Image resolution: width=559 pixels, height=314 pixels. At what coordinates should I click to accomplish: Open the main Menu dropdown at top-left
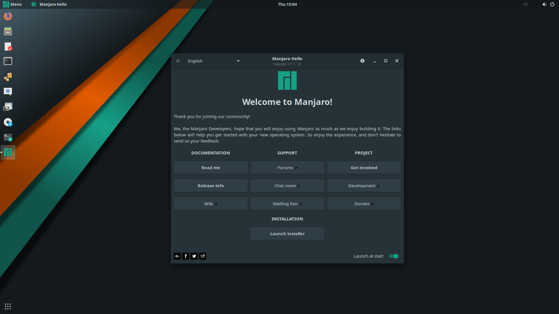[x=12, y=4]
